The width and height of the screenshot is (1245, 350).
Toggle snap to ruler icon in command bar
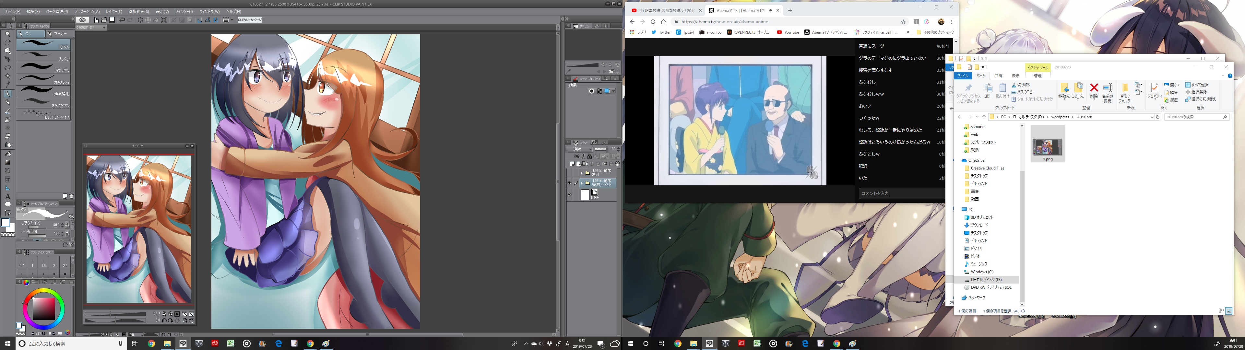pos(200,20)
